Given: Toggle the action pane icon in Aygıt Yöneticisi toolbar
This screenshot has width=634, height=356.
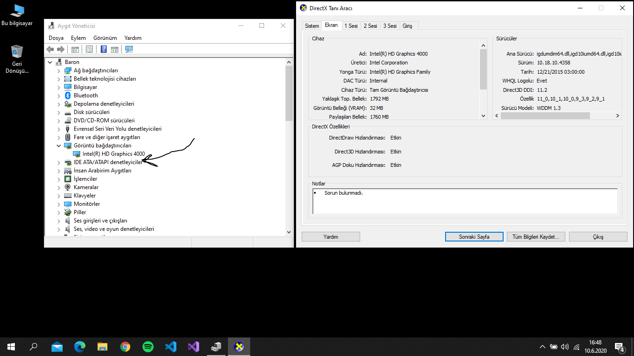Looking at the screenshot, I should pyautogui.click(x=114, y=50).
